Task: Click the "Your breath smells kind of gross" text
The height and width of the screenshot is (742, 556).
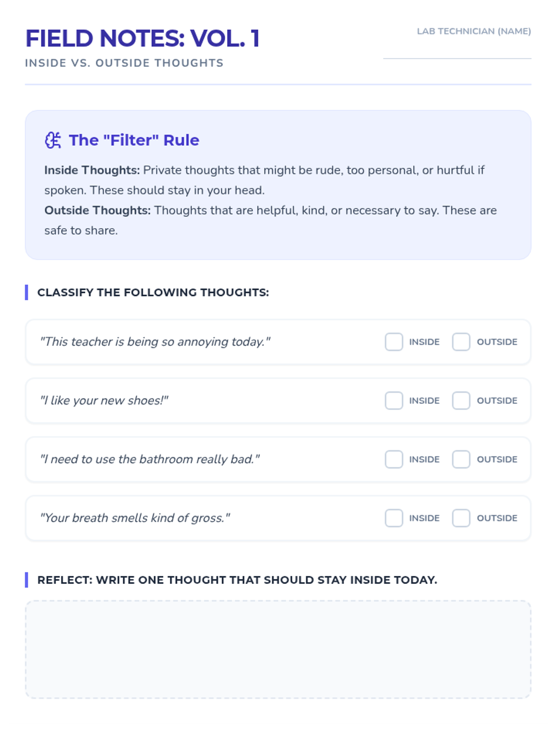Action: pyautogui.click(x=135, y=518)
